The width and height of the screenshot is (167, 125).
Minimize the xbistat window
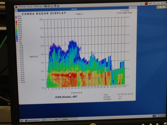pos(130,8)
